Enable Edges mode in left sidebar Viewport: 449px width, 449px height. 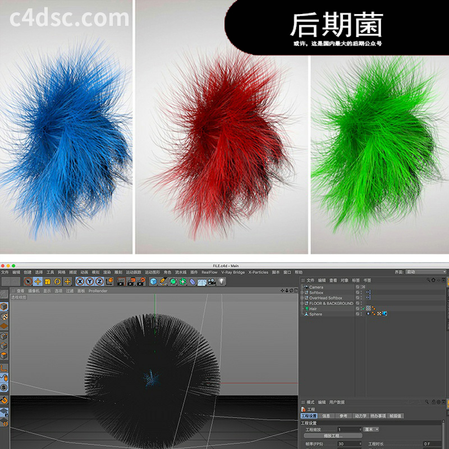click(4, 346)
